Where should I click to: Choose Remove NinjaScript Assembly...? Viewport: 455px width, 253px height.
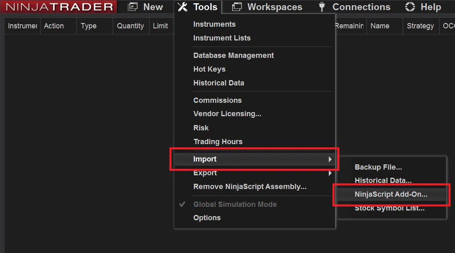click(x=250, y=187)
